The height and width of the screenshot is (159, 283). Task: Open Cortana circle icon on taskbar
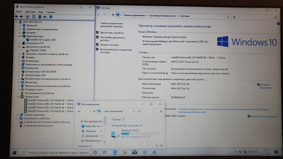[x=95, y=153]
